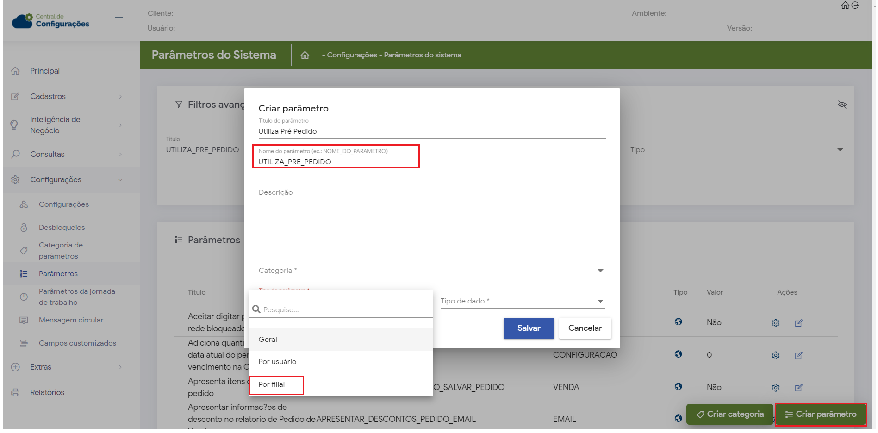This screenshot has height=433, width=878.
Task: Click the Cancelar button
Action: click(x=585, y=328)
